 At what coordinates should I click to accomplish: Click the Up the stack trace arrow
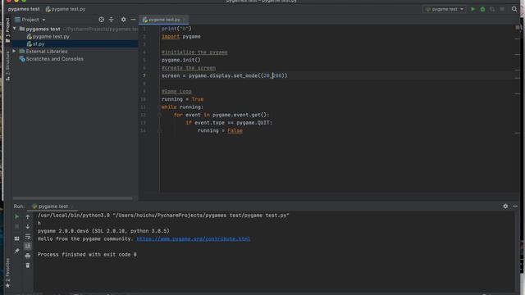[28, 216]
